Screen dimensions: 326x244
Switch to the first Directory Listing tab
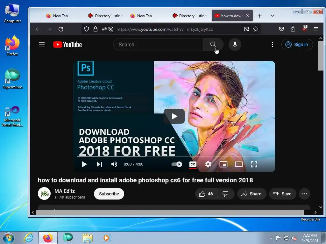(x=105, y=16)
